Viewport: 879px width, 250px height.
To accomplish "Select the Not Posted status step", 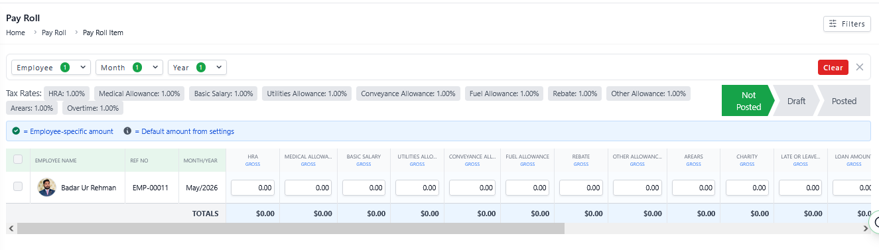I will pos(748,101).
